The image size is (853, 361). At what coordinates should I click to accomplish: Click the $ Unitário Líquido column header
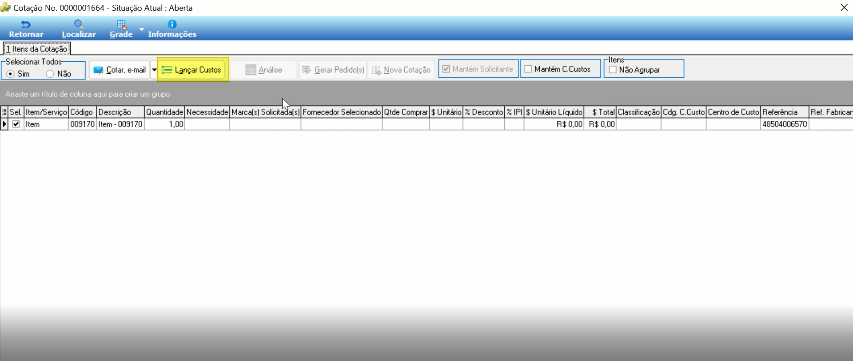(554, 112)
